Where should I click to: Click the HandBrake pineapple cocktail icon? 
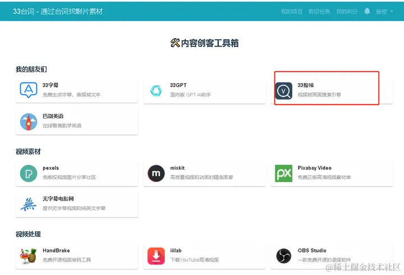pyautogui.click(x=29, y=256)
